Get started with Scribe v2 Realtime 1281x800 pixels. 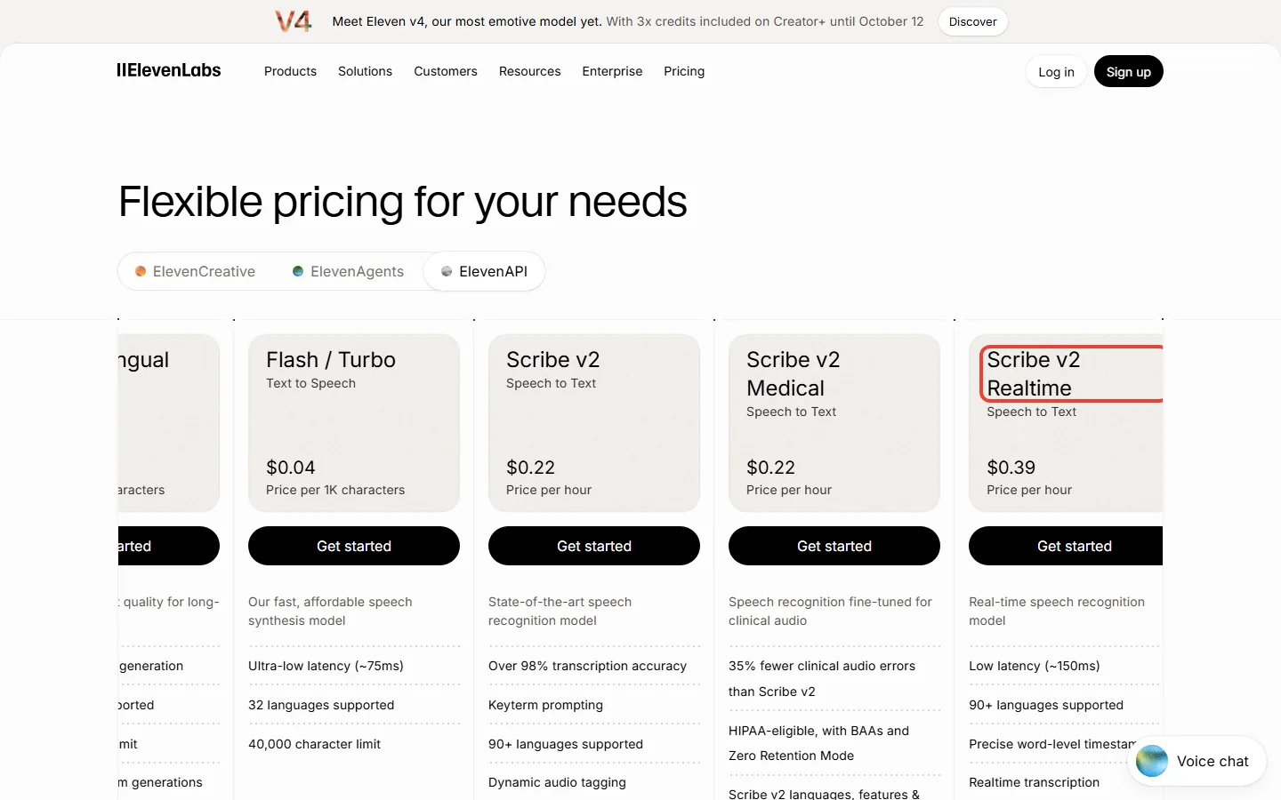point(1066,546)
